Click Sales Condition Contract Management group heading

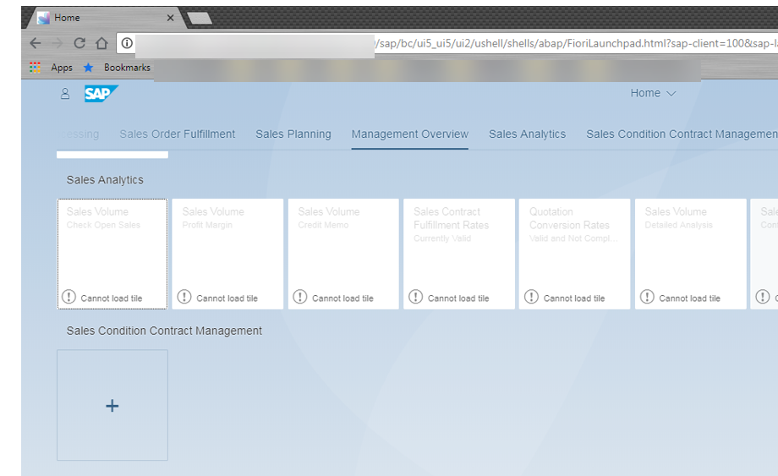click(164, 331)
